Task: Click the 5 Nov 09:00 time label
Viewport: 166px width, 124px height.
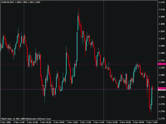Action: 59,122
